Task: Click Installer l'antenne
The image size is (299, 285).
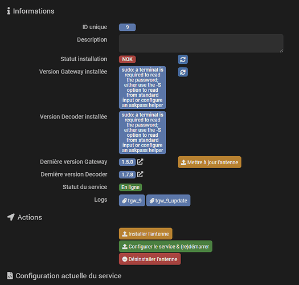Action: 145,234
